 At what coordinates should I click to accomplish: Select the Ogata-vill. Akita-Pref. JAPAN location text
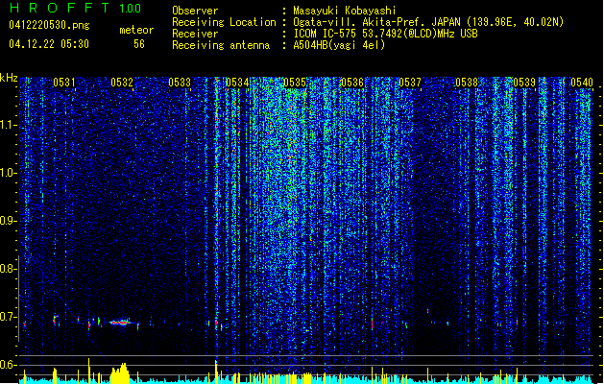(428, 22)
